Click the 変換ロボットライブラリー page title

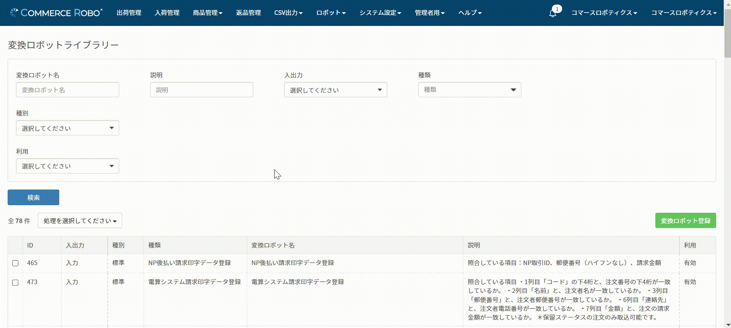(x=63, y=45)
